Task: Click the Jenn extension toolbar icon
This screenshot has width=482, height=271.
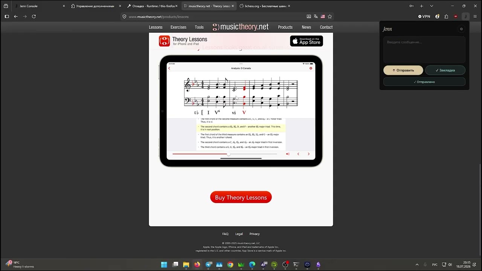Action: tap(466, 17)
